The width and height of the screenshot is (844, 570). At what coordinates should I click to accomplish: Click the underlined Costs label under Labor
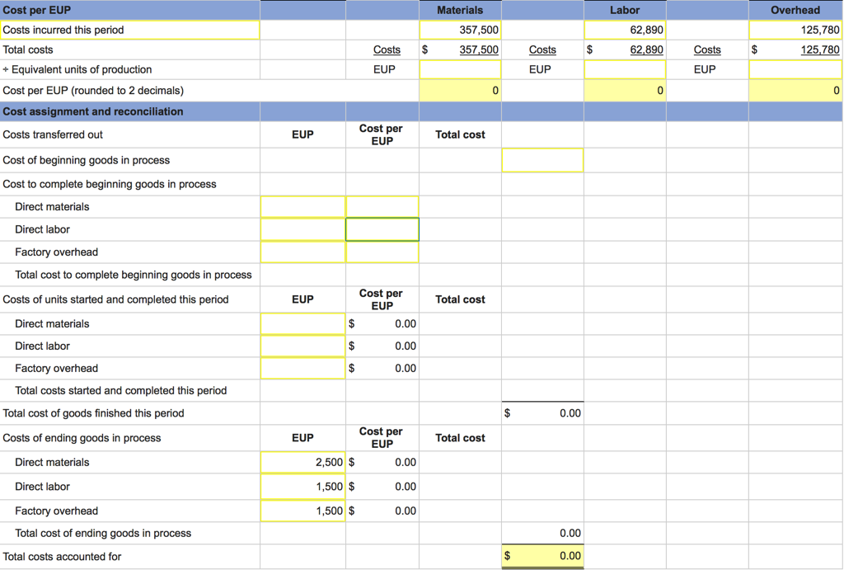click(542, 49)
